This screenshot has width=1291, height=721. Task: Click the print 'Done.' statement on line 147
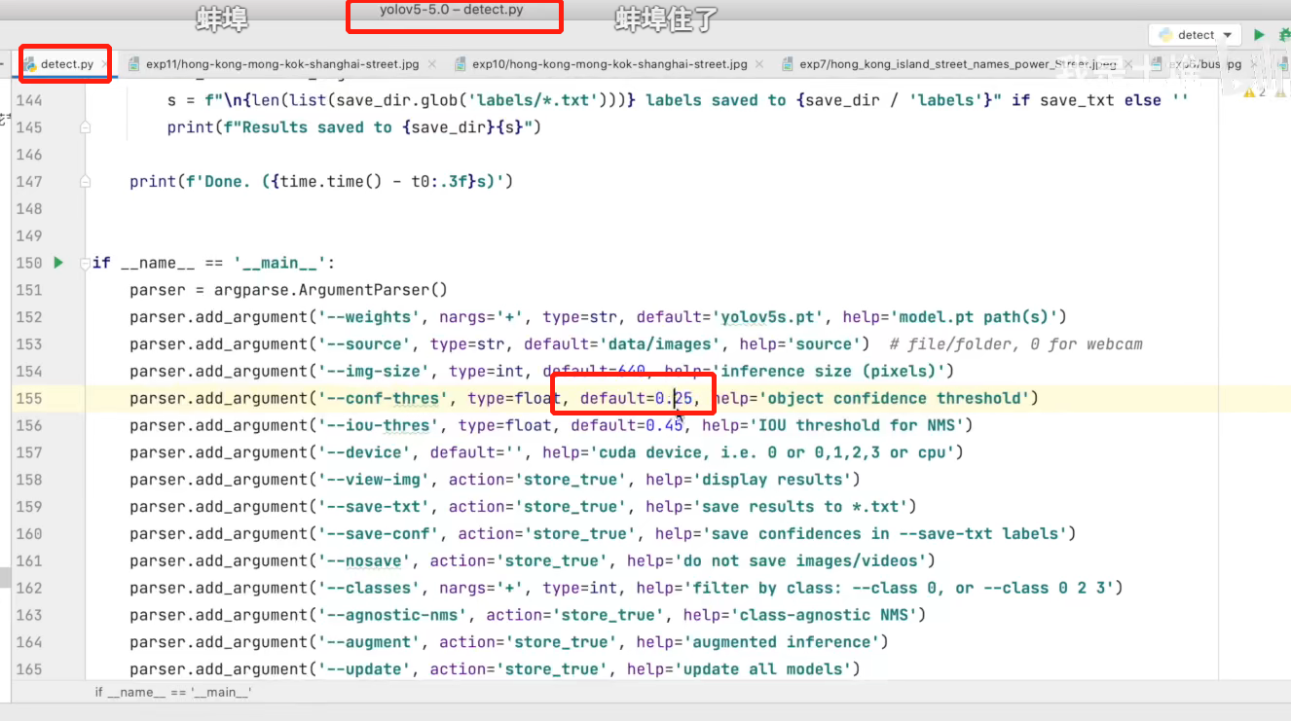(321, 182)
